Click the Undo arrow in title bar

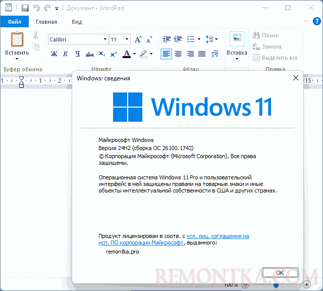36,8
